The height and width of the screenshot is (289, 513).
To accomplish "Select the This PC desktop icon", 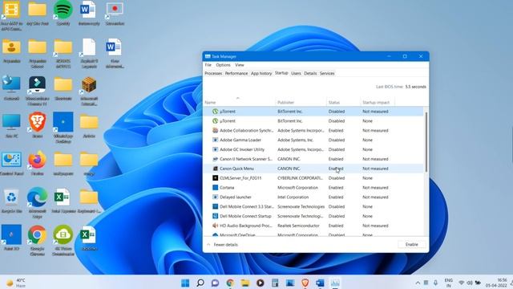I will [x=11, y=126].
